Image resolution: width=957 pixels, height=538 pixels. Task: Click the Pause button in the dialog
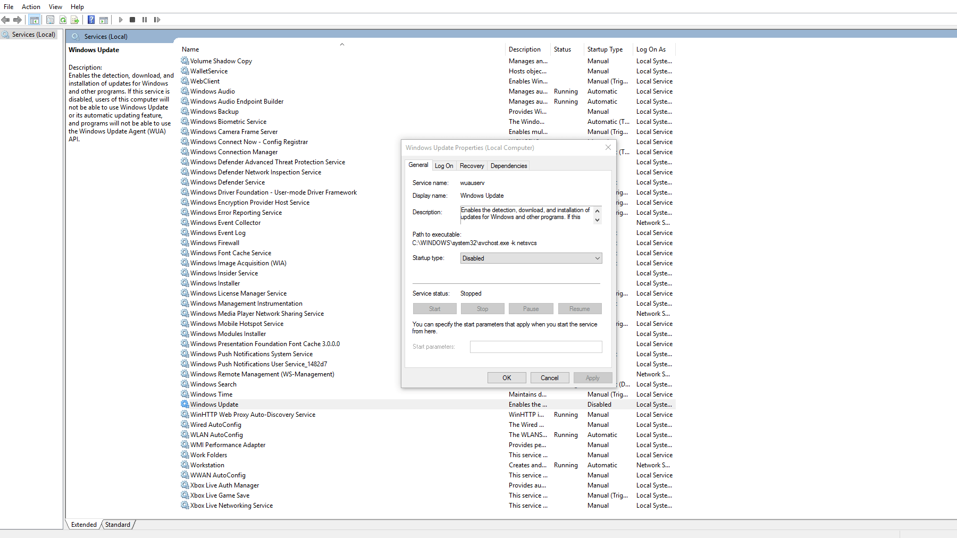pos(531,309)
